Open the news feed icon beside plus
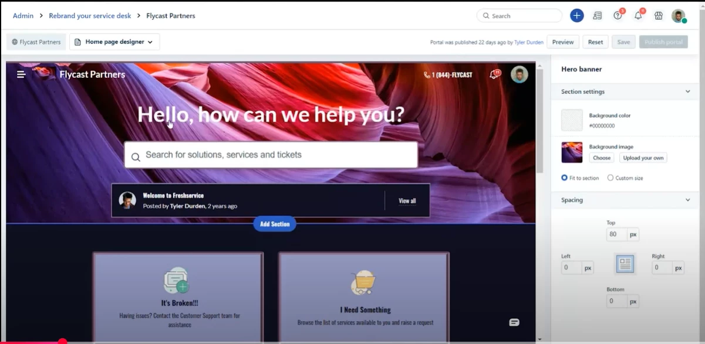Screen dimensions: 705x344 (597, 16)
